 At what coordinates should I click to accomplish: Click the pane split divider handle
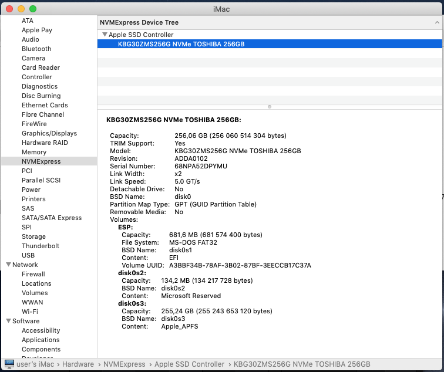point(270,107)
